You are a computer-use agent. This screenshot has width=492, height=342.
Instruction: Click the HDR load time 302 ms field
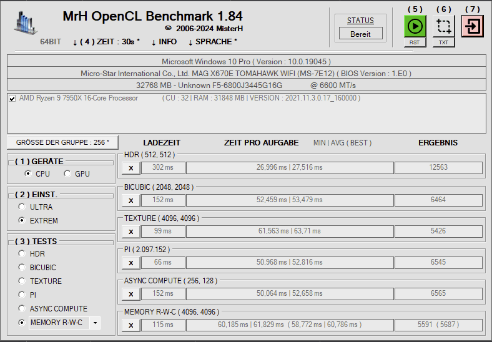[163, 167]
